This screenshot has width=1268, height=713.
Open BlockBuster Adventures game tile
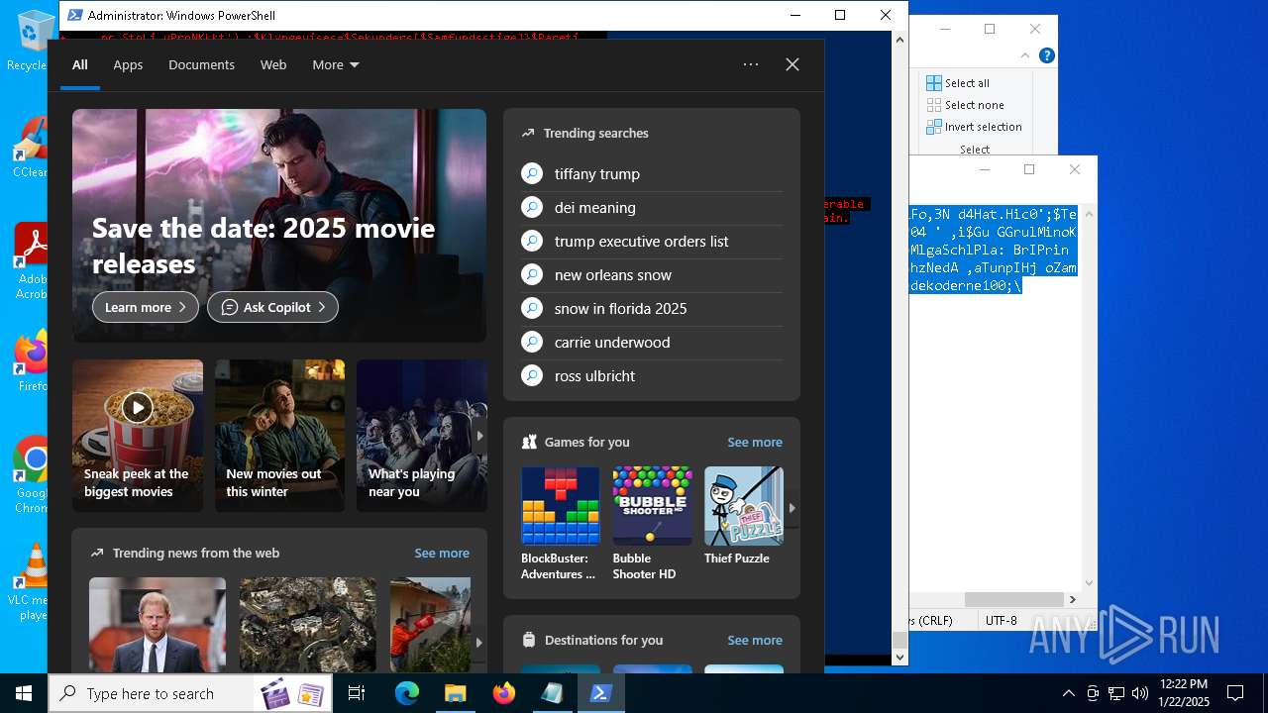[560, 524]
